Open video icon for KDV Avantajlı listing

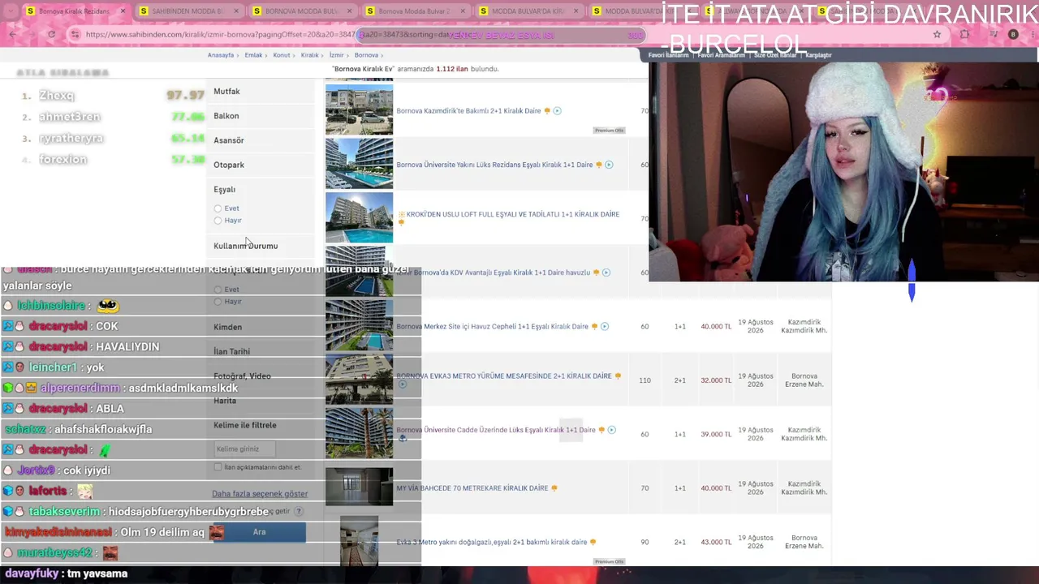[606, 273]
